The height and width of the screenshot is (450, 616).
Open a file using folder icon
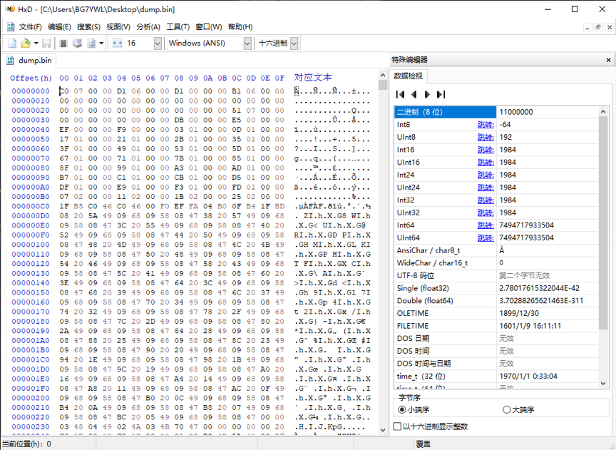26,44
